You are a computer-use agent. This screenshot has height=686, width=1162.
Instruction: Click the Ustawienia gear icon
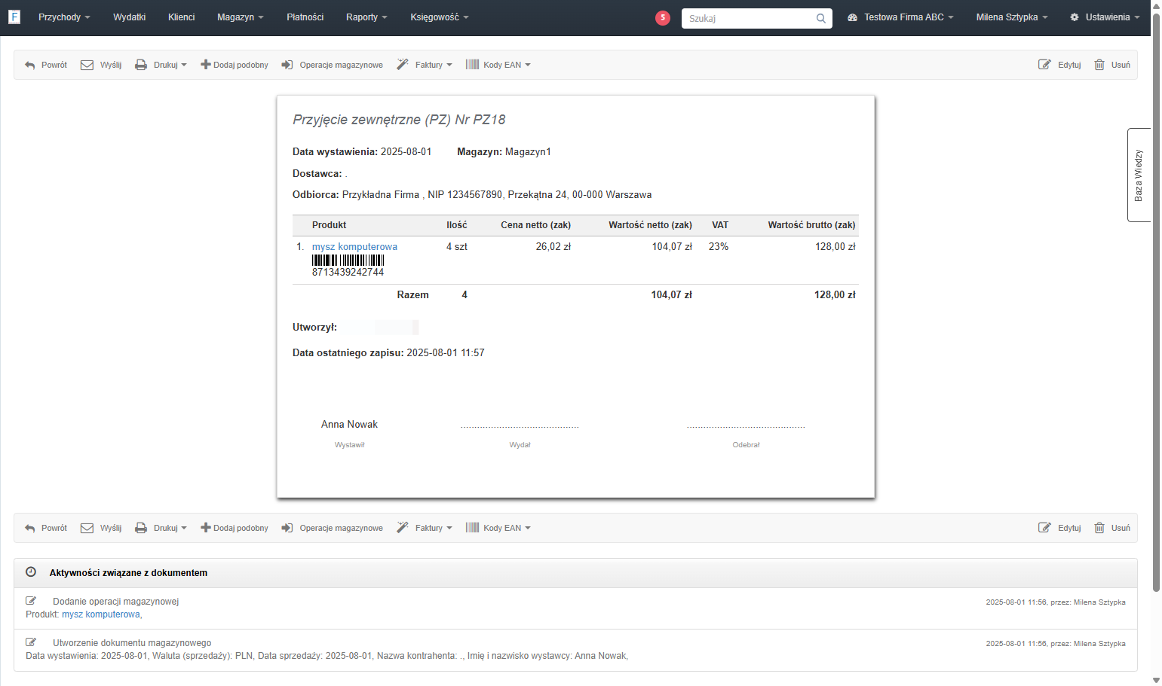coord(1075,17)
